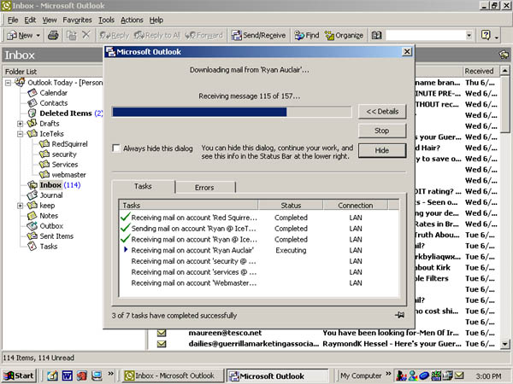
Task: Expand the Drafts folder node
Action: [x=20, y=124]
